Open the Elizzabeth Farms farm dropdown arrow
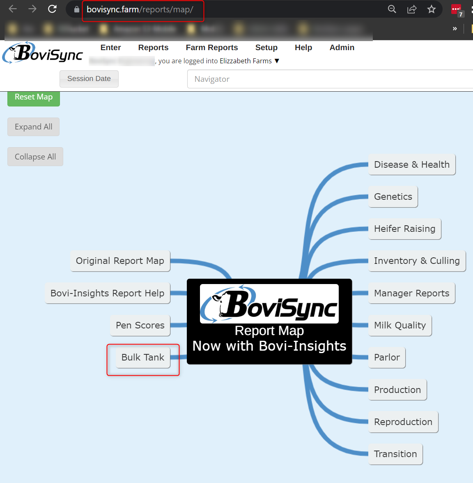The width and height of the screenshot is (473, 483). click(277, 61)
